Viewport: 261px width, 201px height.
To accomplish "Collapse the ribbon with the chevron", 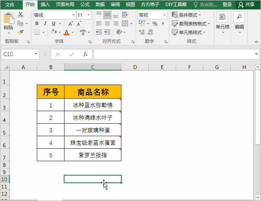I will click(x=256, y=42).
